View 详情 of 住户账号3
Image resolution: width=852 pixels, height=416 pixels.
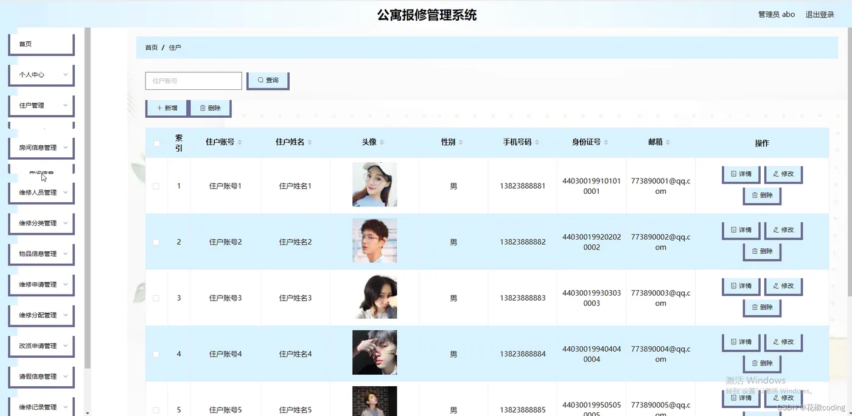tap(741, 286)
